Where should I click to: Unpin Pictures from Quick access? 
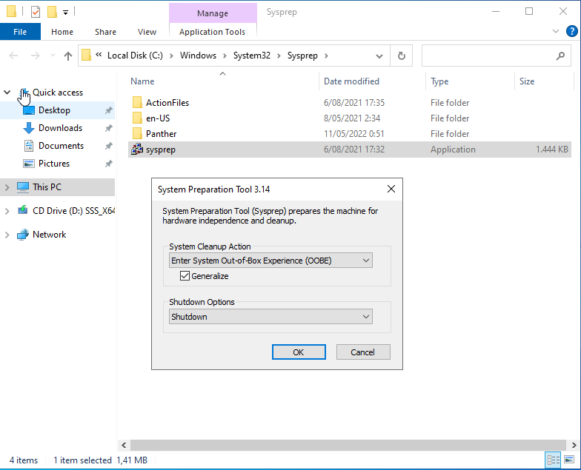(x=108, y=164)
